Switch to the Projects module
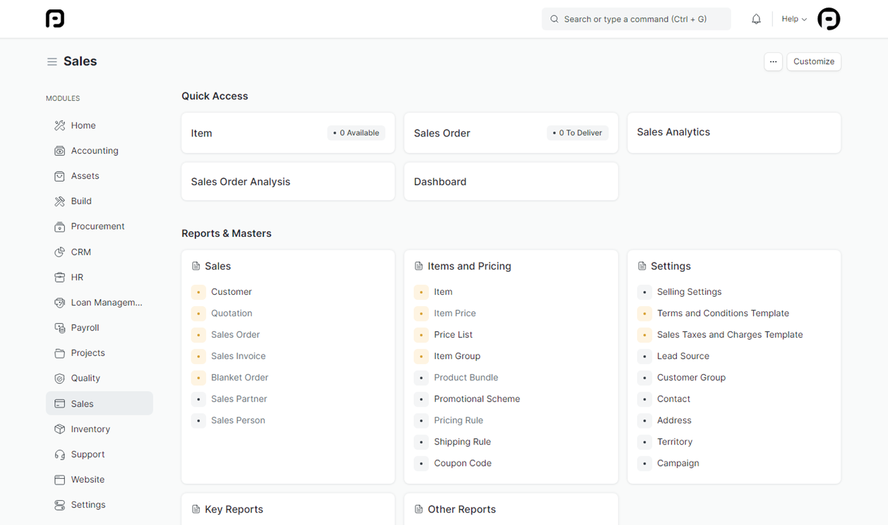The height and width of the screenshot is (525, 888). point(87,353)
